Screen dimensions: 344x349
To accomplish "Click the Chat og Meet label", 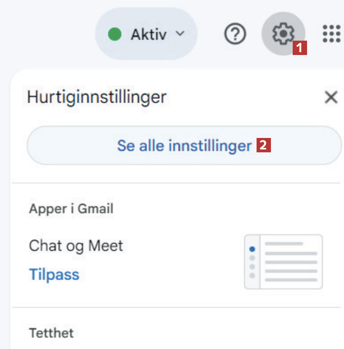I will 76,246.
